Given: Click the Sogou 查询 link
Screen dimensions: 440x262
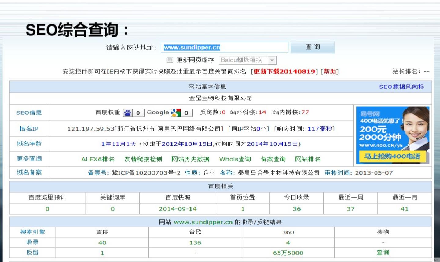Looking at the screenshot, I should 383,253.
